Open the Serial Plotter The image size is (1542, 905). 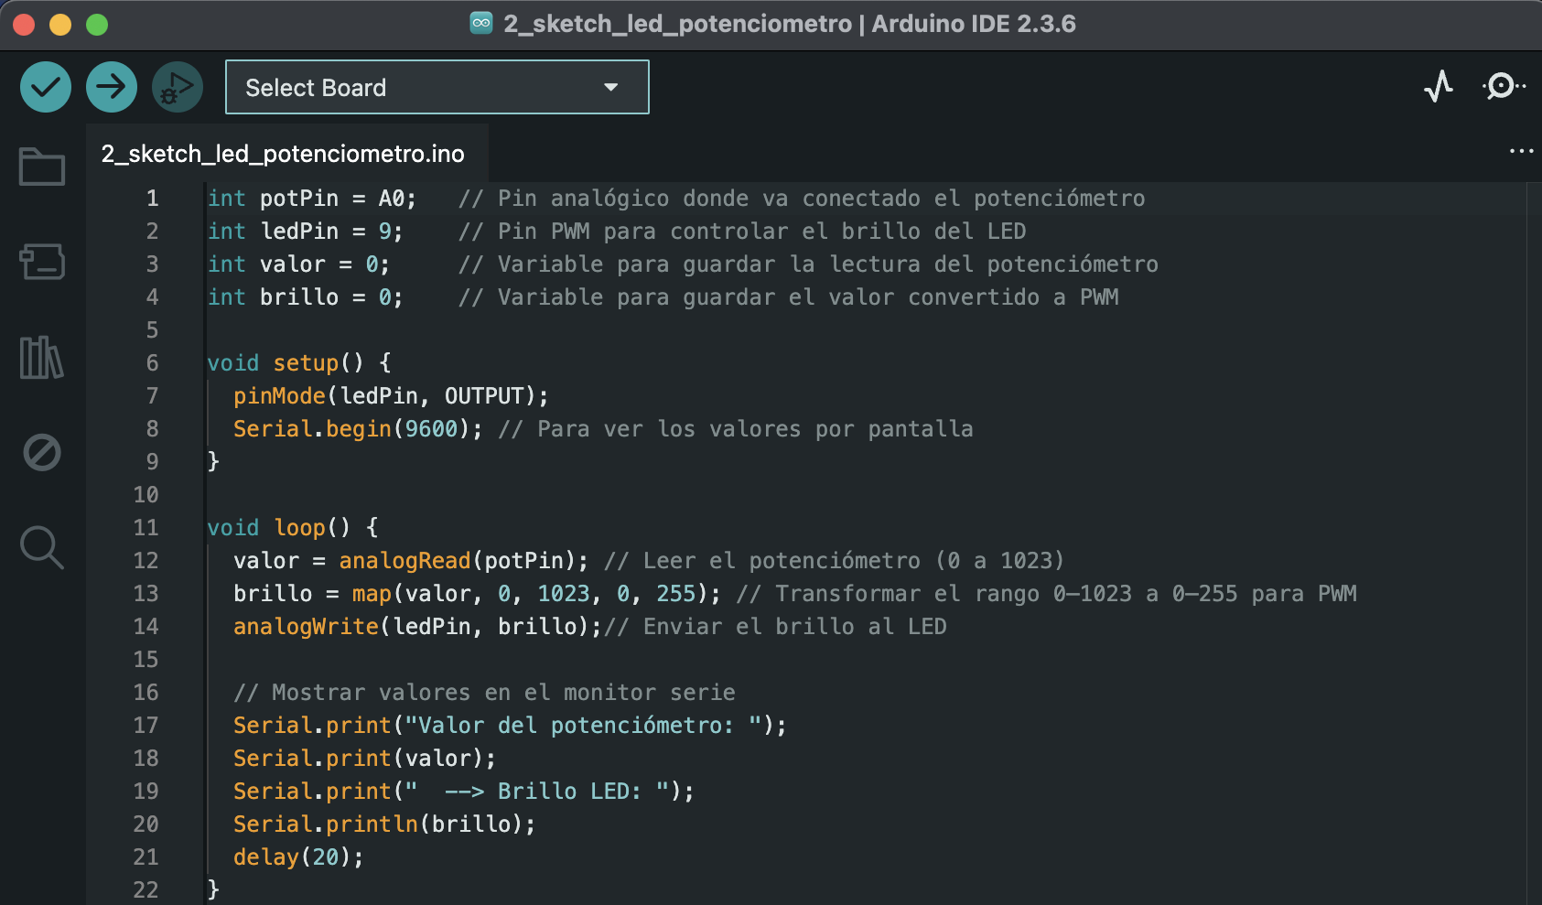(1439, 87)
